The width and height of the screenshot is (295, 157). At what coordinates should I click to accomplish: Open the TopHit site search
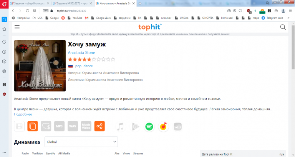(x=283, y=27)
